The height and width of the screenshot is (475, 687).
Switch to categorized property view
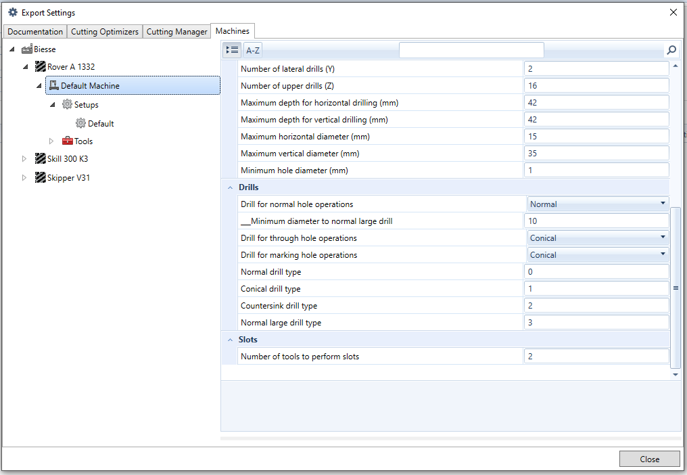click(x=232, y=50)
